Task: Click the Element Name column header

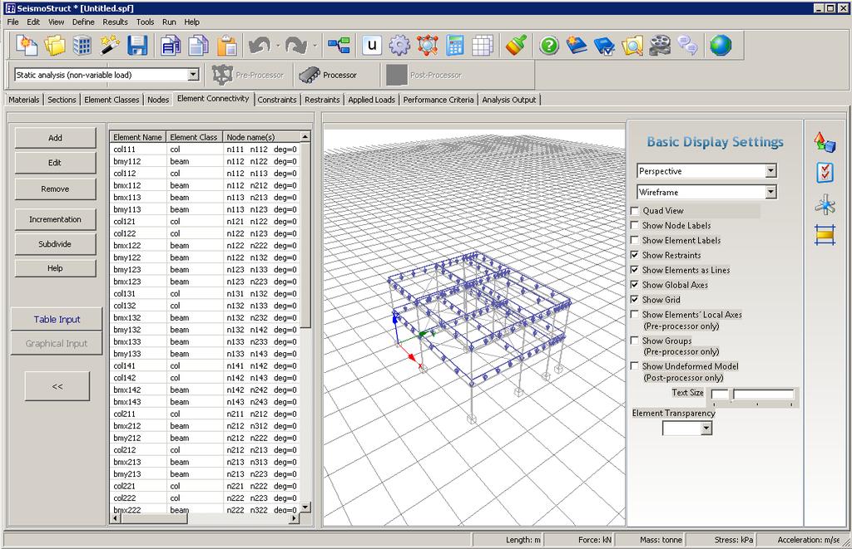Action: tap(138, 137)
